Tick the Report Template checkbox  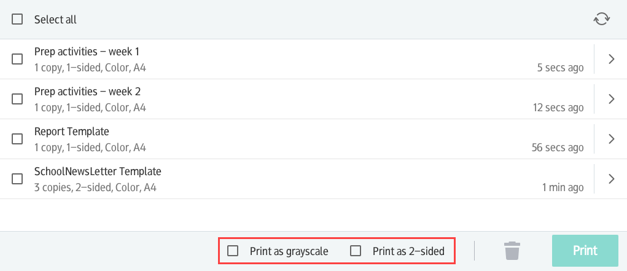coord(17,139)
